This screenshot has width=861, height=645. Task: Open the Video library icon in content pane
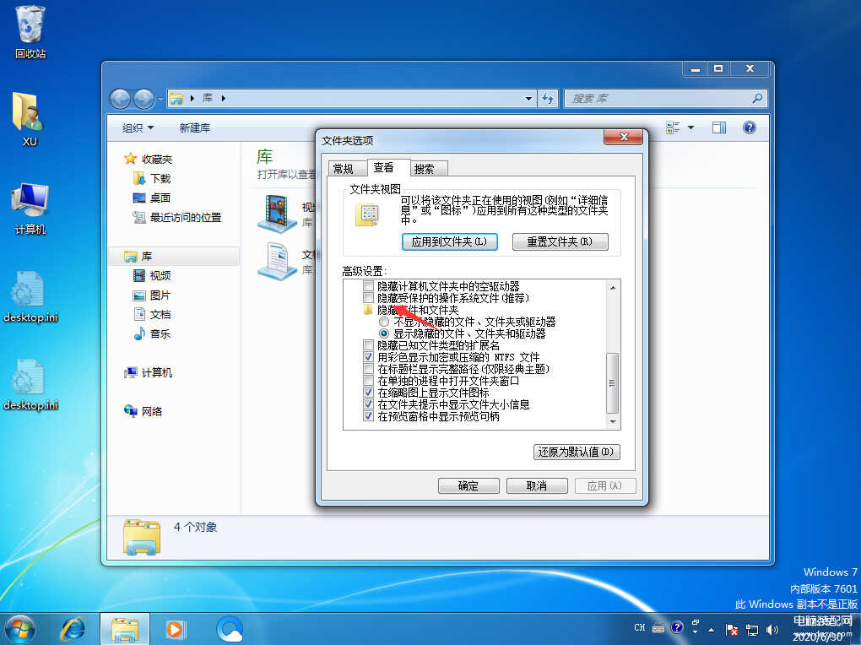(x=278, y=213)
